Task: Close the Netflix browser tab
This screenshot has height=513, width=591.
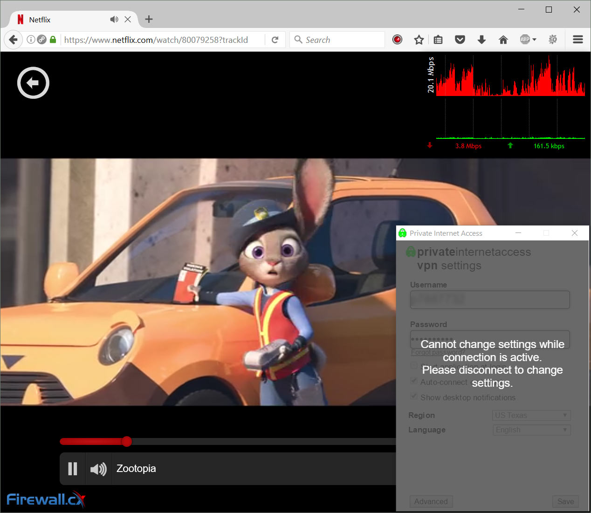Action: pyautogui.click(x=128, y=20)
